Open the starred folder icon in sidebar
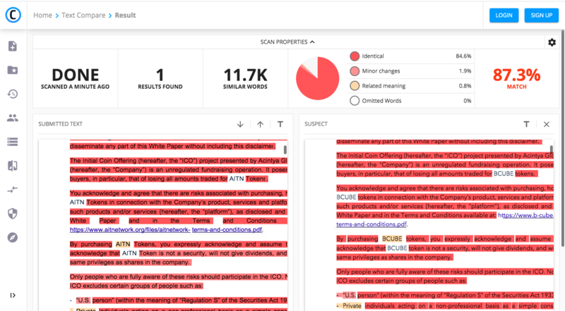This screenshot has width=565, height=311. coord(13,70)
